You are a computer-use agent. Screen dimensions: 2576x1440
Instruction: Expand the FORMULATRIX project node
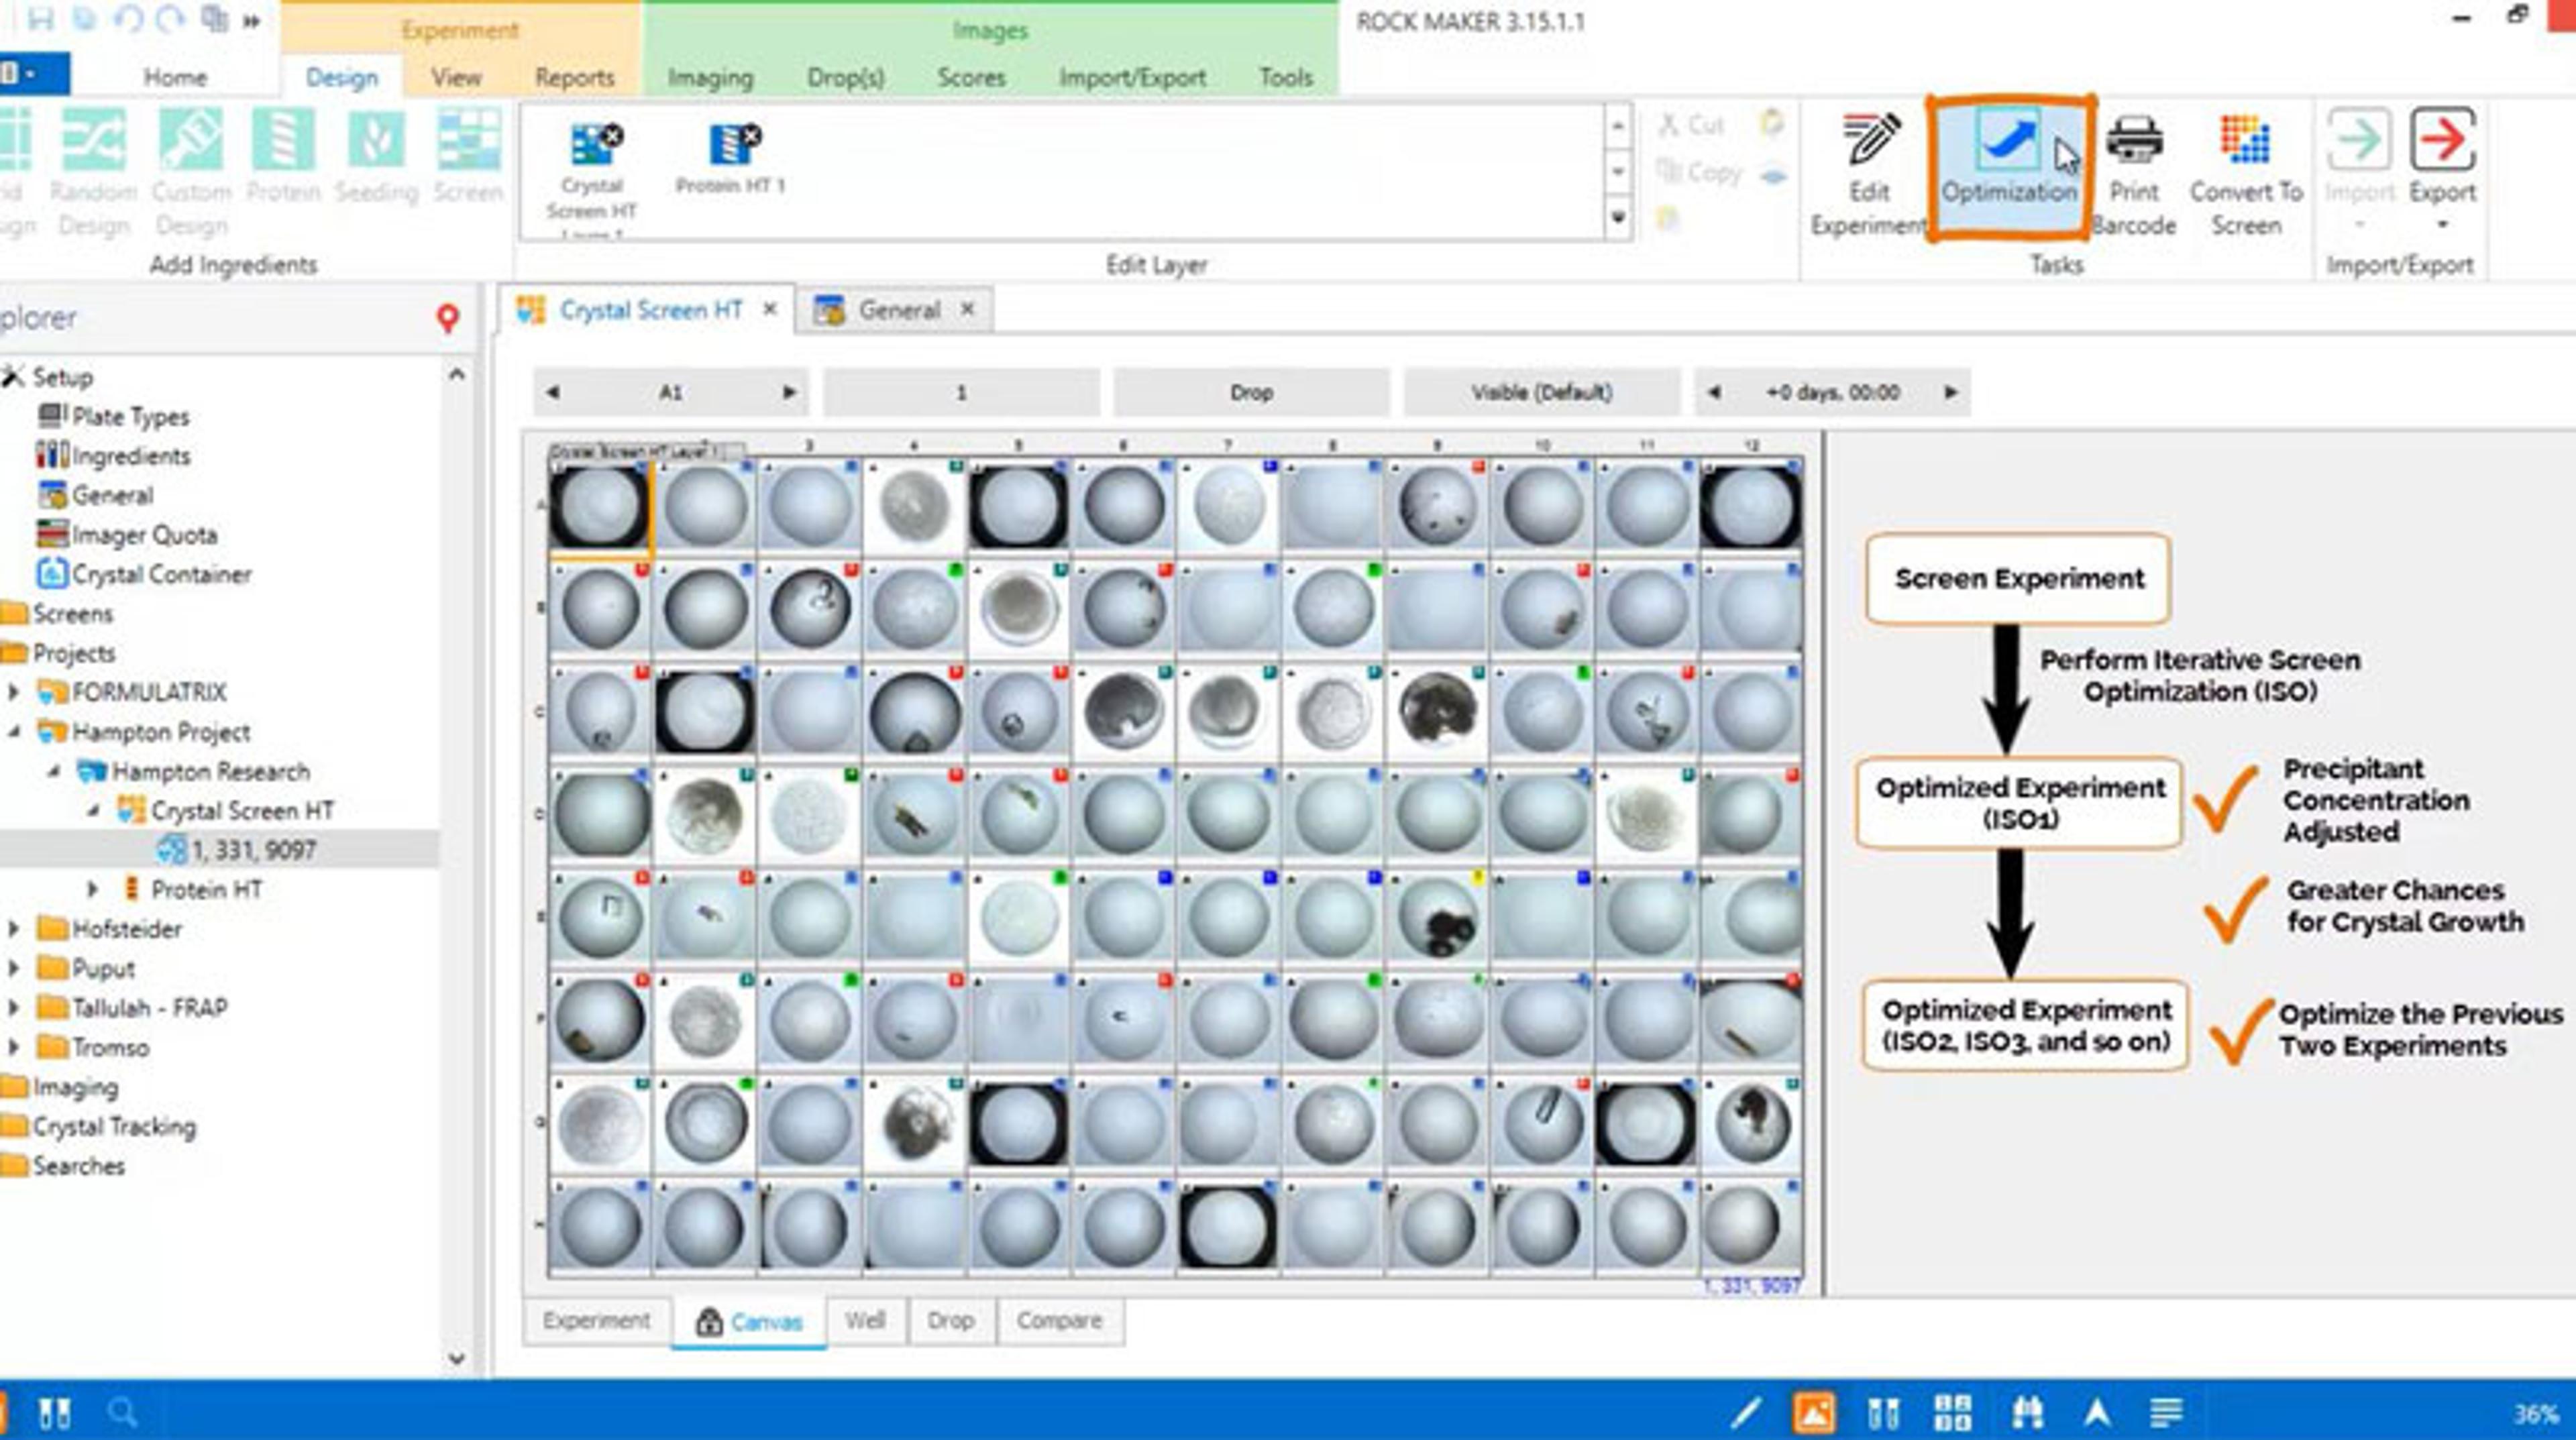click(x=14, y=692)
